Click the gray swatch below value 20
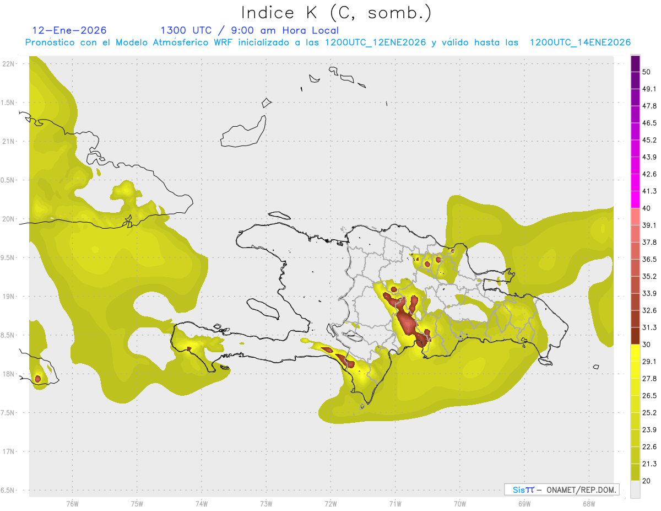This screenshot has width=661, height=511. click(636, 489)
